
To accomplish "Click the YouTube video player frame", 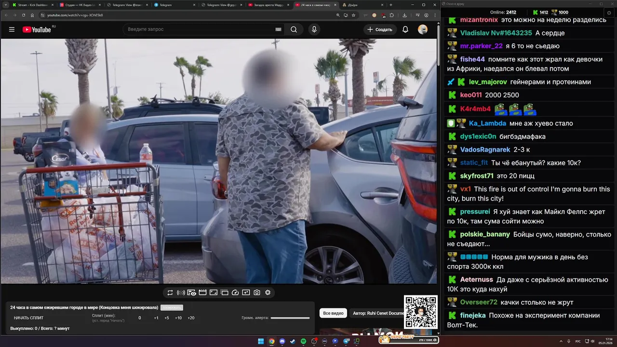I will (x=218, y=161).
